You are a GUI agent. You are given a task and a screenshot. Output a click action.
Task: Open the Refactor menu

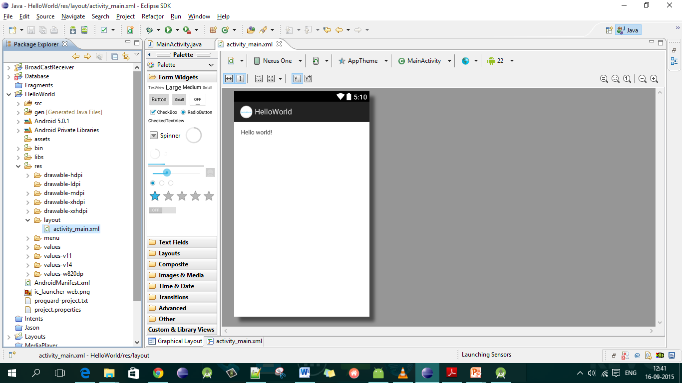[152, 16]
